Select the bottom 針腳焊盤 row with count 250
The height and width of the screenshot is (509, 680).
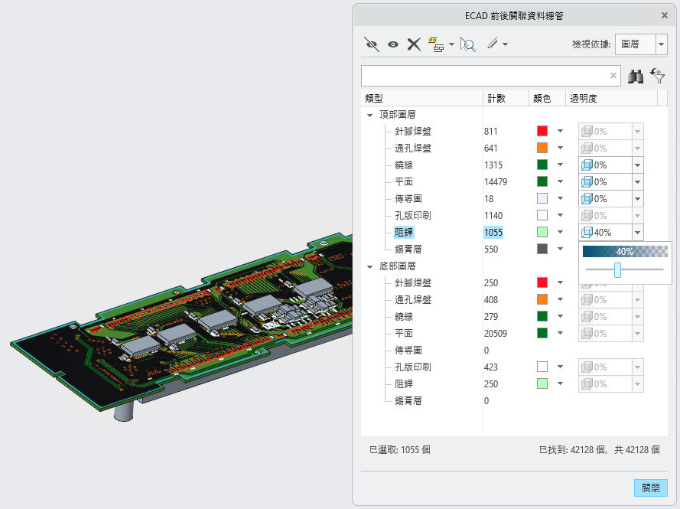413,283
